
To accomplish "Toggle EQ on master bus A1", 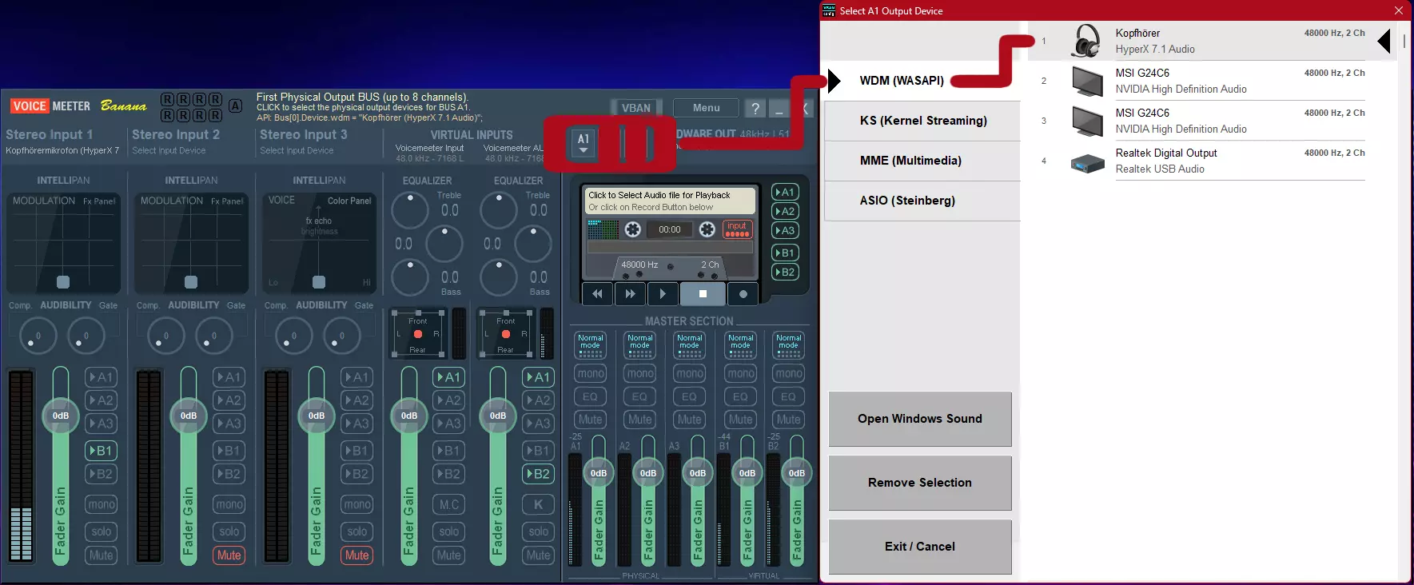I will pyautogui.click(x=591, y=396).
